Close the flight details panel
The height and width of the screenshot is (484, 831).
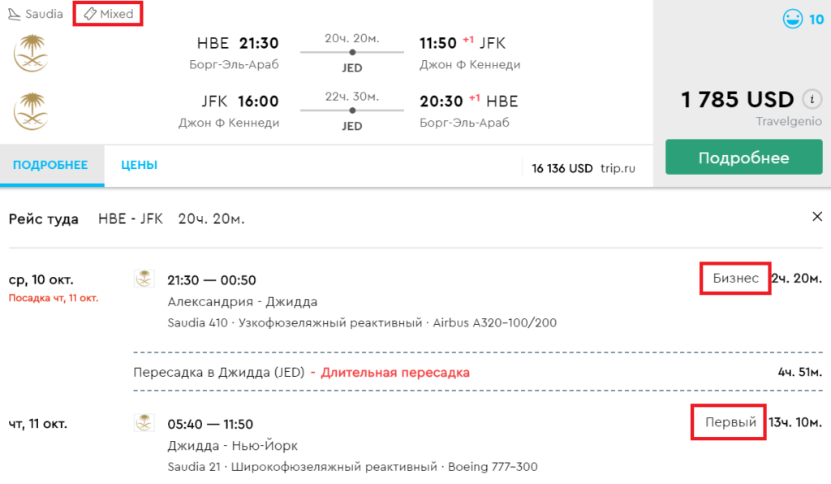pyautogui.click(x=816, y=217)
